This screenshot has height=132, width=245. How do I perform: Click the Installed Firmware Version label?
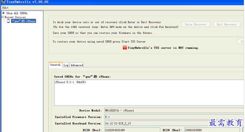78,117
